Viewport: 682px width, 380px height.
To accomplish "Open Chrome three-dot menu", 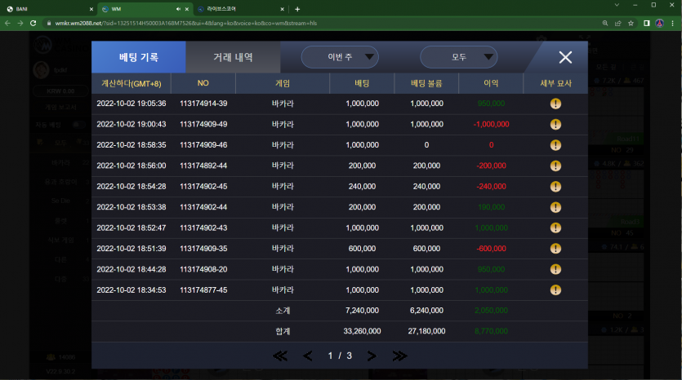I will [x=673, y=24].
